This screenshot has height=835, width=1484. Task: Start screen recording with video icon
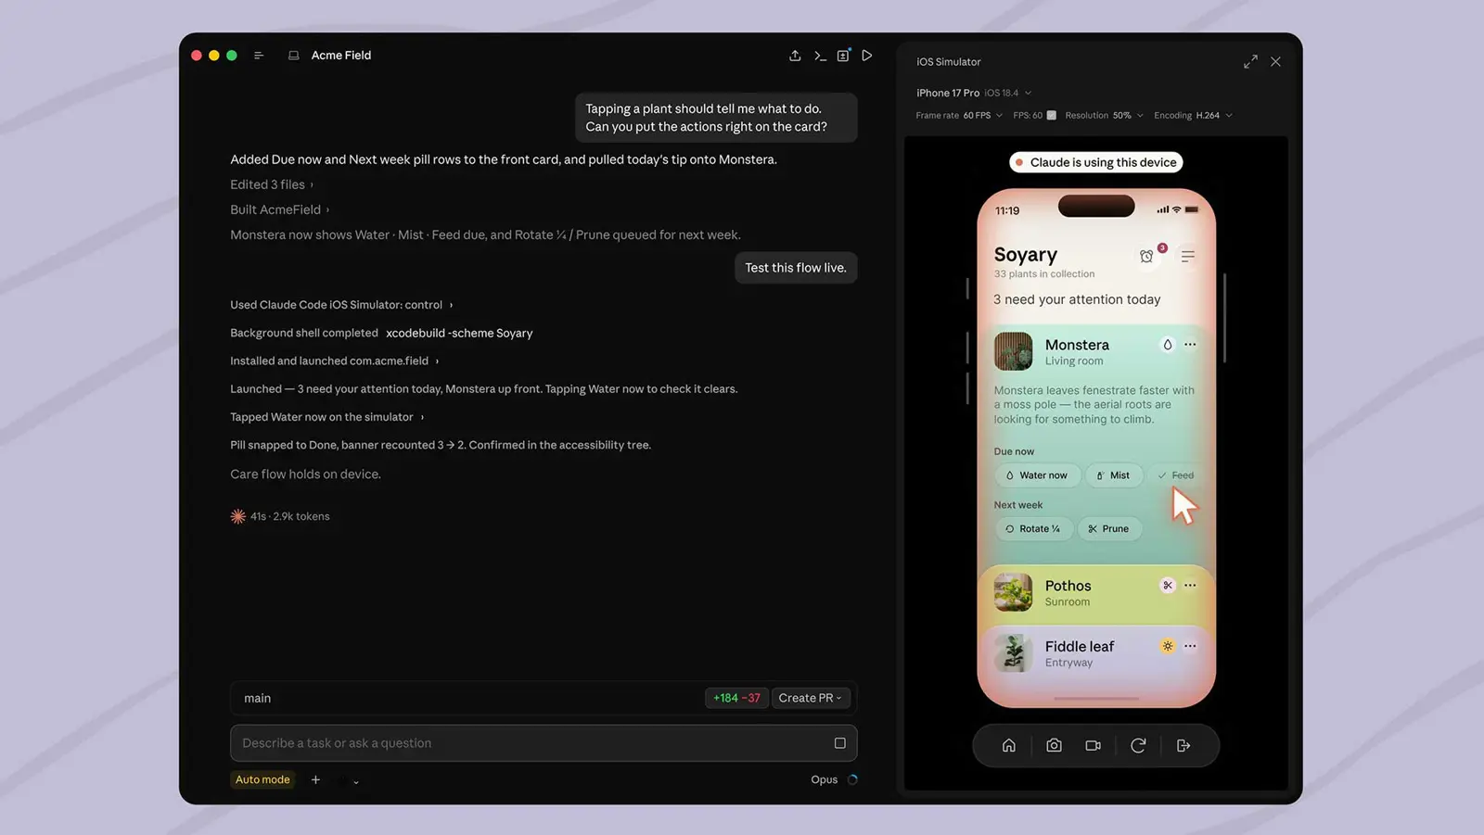tap(1094, 745)
